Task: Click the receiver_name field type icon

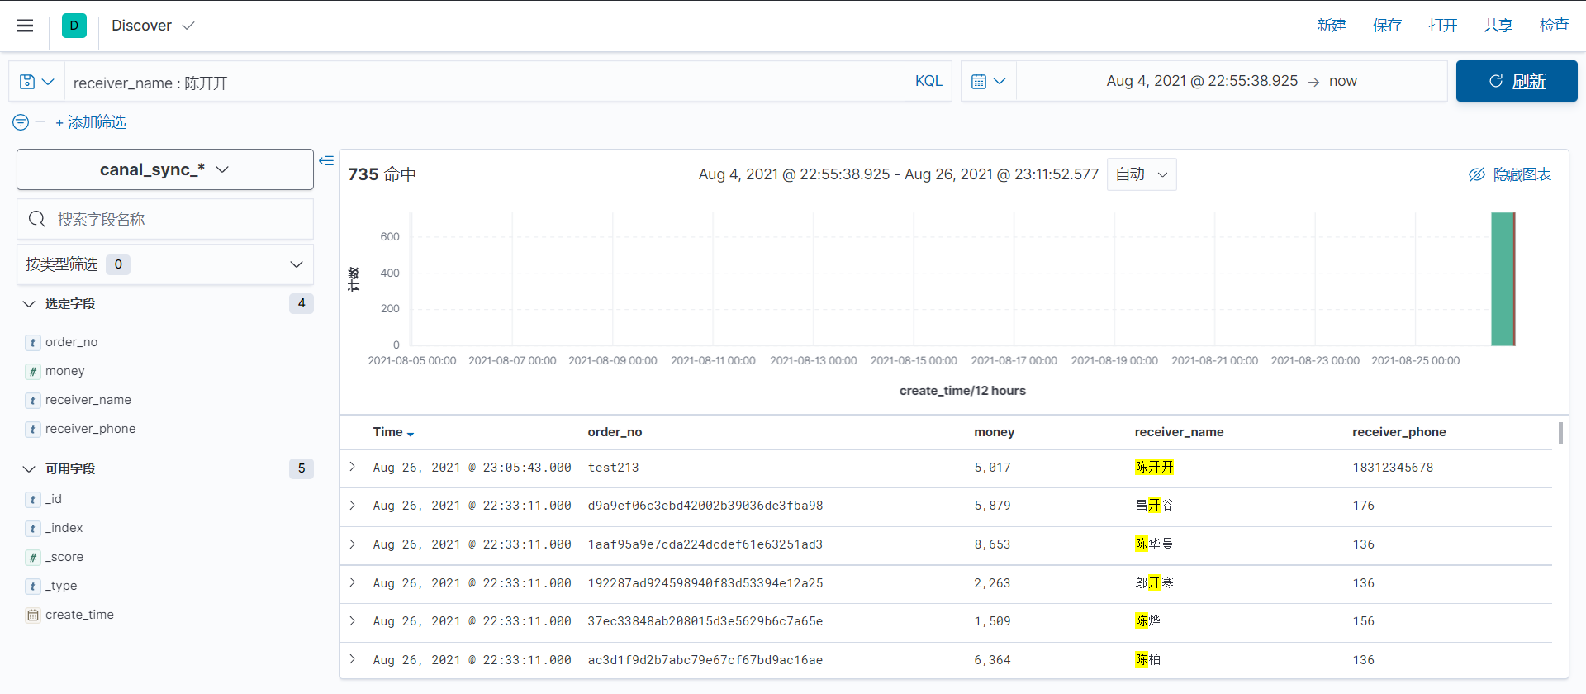Action: point(32,401)
